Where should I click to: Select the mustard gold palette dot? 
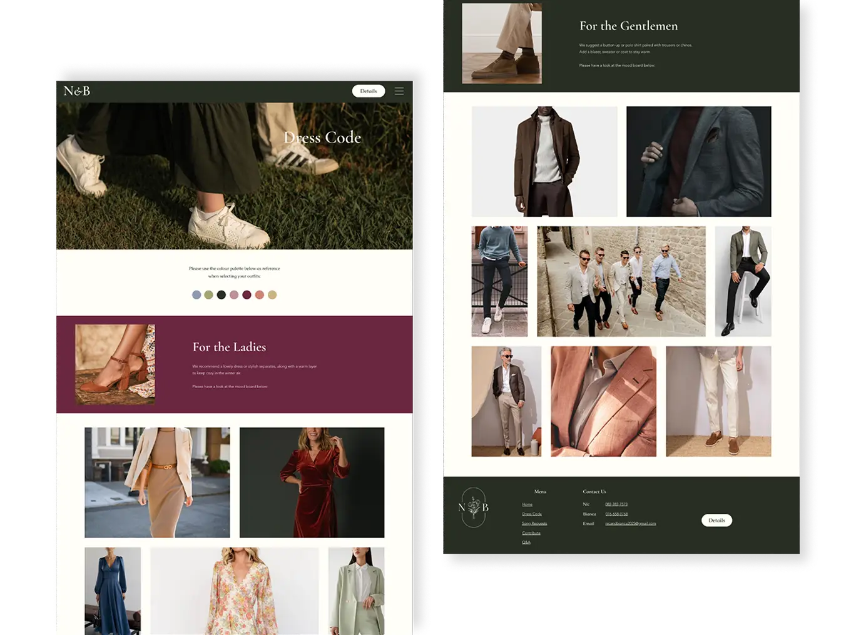coord(272,295)
